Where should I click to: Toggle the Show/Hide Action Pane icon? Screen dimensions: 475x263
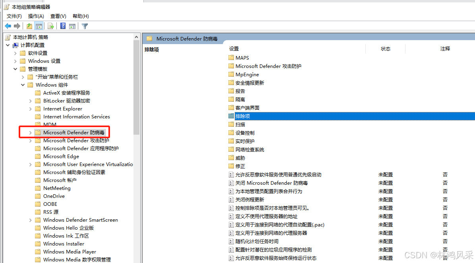coord(72,26)
